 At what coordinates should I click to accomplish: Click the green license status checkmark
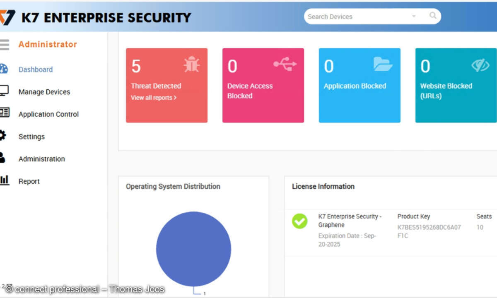pyautogui.click(x=299, y=221)
